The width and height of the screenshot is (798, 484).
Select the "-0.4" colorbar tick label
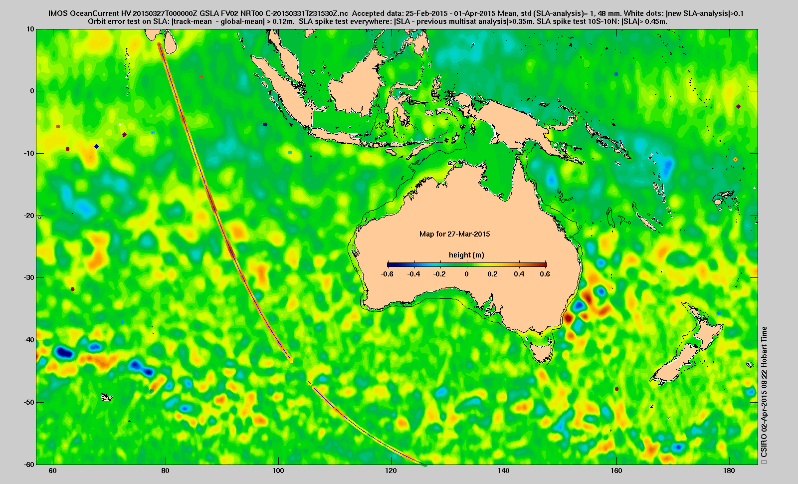[x=414, y=274]
